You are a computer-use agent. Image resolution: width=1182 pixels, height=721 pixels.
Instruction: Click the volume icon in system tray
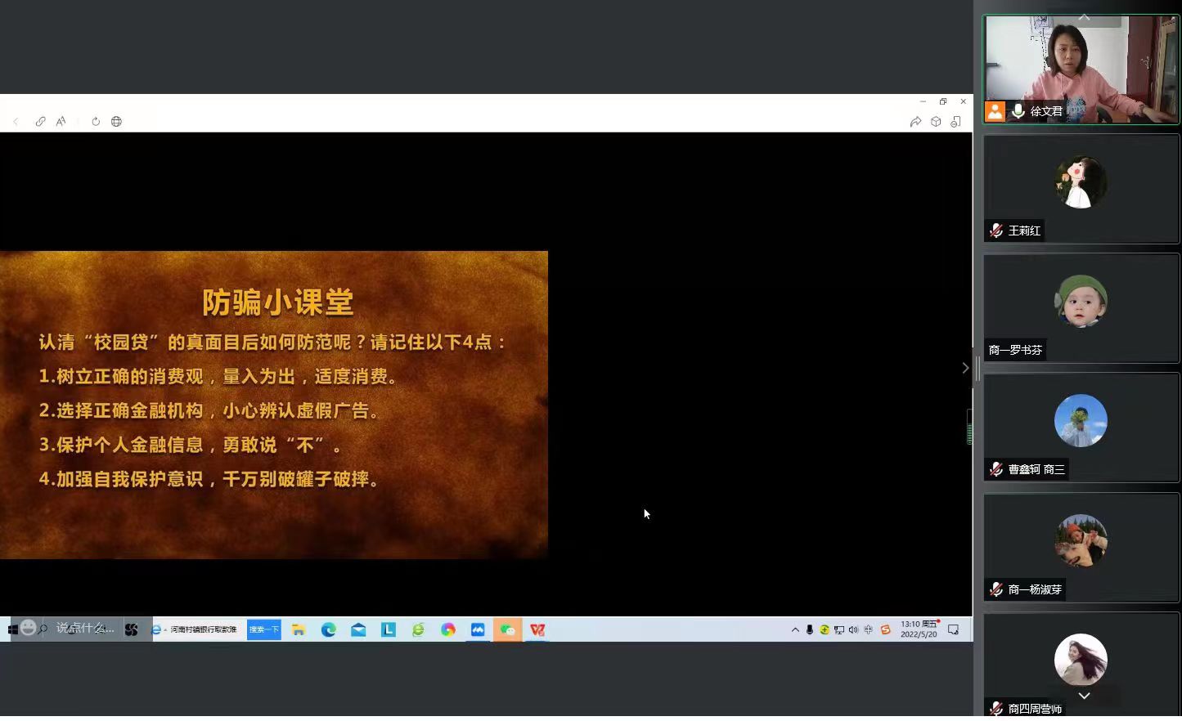(x=853, y=629)
